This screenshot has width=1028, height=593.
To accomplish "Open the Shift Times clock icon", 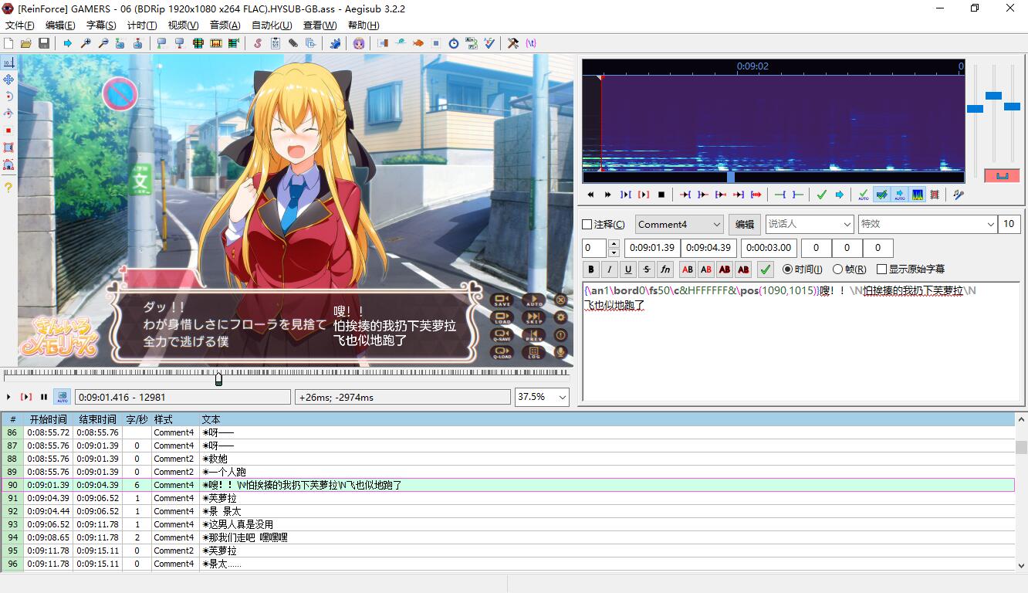I will (454, 43).
